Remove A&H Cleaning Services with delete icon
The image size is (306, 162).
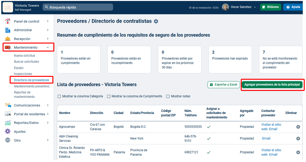[298, 138]
